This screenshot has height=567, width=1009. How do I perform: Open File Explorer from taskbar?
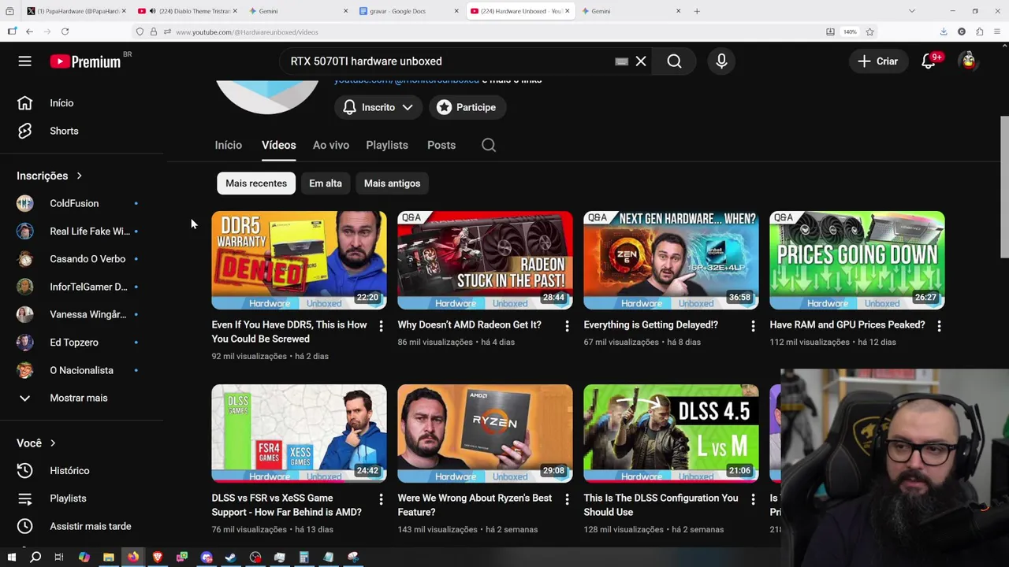coord(109,558)
